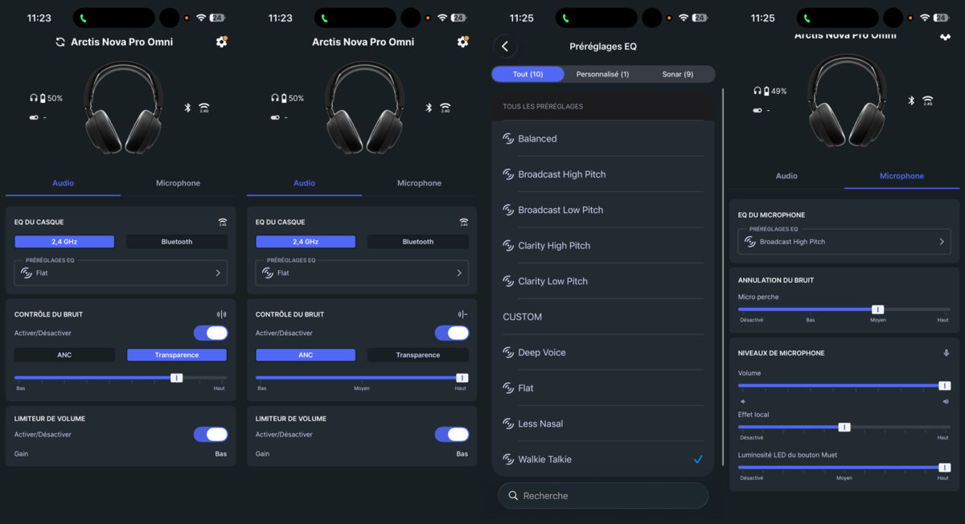The width and height of the screenshot is (965, 524).
Task: Tap the preset icon beside Clarity Low Pitch
Action: [508, 281]
